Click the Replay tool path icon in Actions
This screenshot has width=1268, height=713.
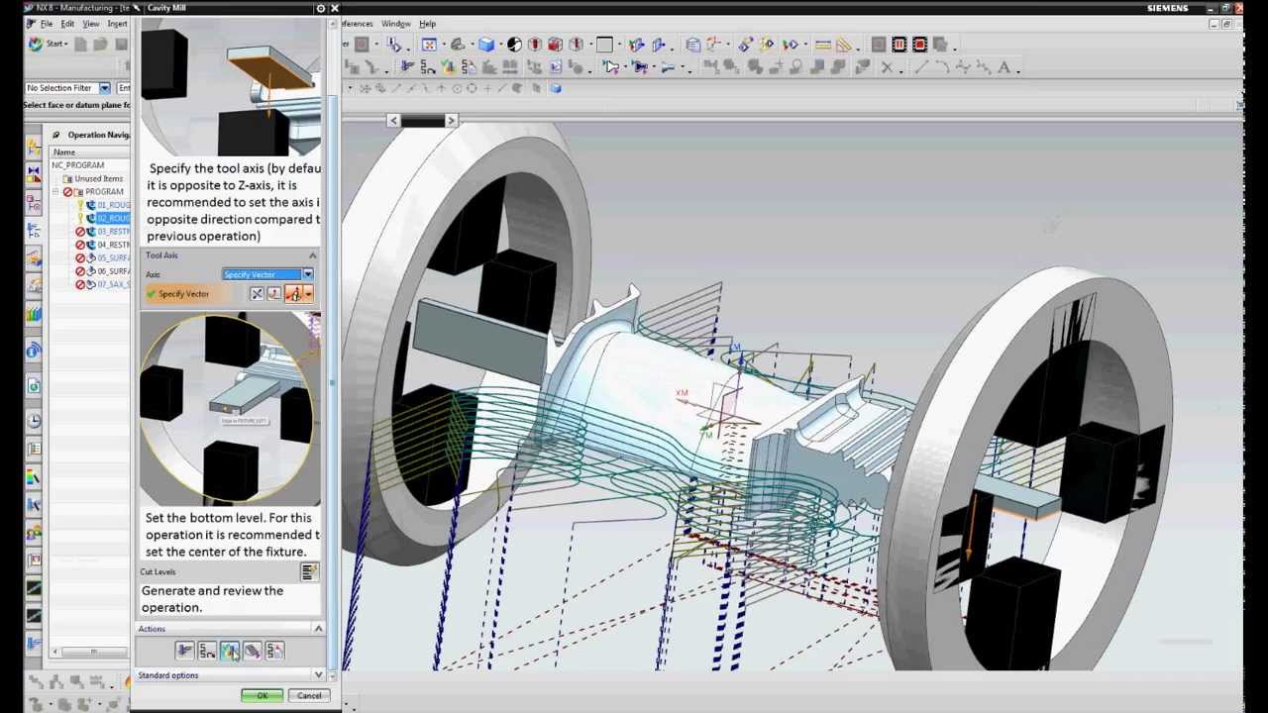(207, 651)
